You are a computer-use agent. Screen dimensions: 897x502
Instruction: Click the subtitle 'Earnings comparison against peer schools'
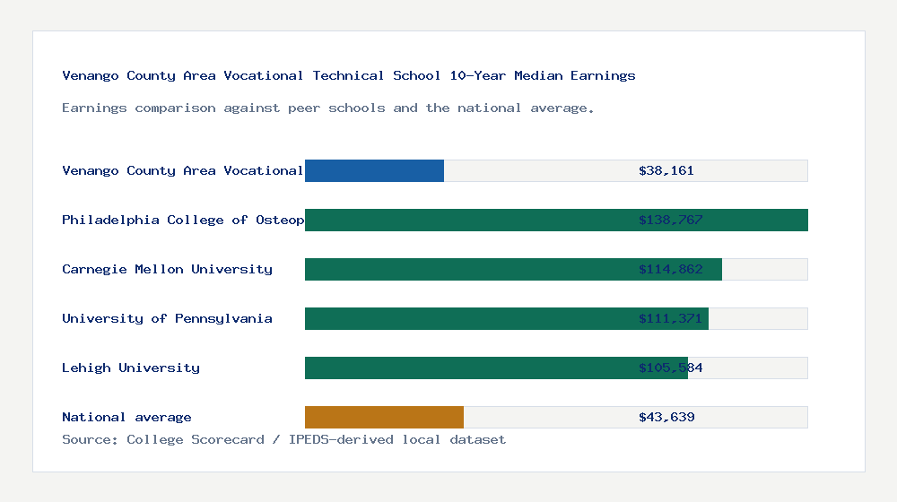(327, 108)
